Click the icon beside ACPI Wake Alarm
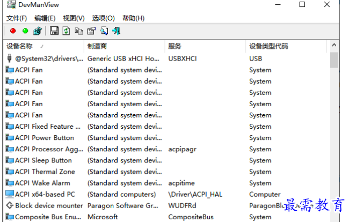The image size is (349, 222). (x=10, y=183)
